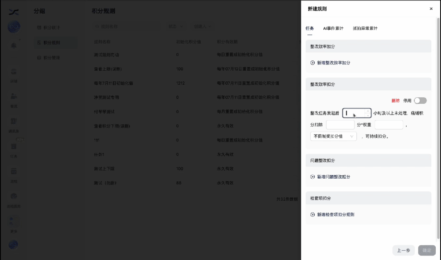
Task: Click the 测试上下限 rule row
Action: (x=195, y=169)
